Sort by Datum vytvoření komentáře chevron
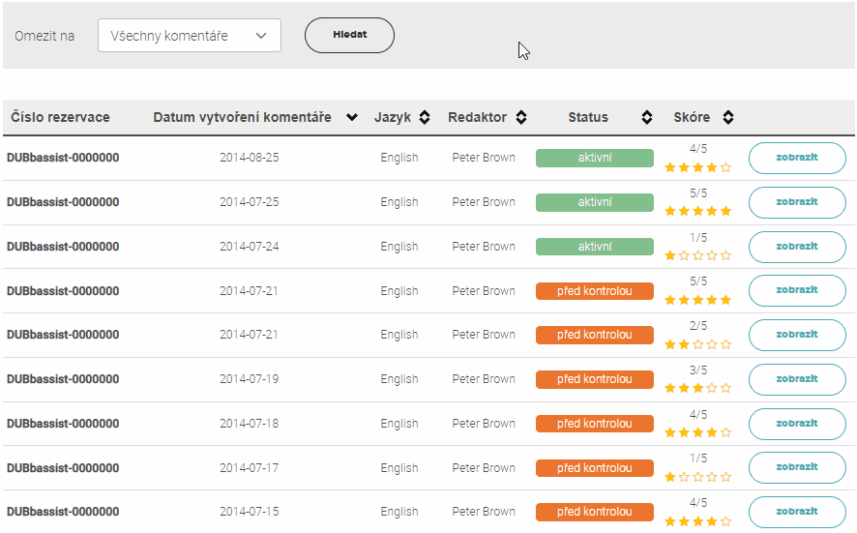Viewport: 857px width, 533px height. click(x=352, y=118)
